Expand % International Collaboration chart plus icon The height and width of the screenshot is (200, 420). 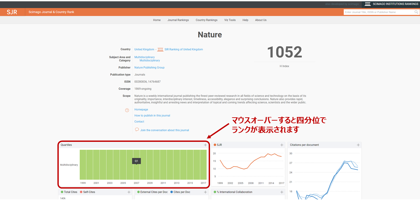pyautogui.click(x=282, y=192)
